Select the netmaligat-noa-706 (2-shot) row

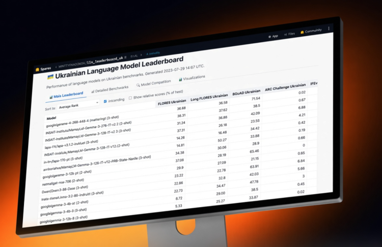pos(63,182)
